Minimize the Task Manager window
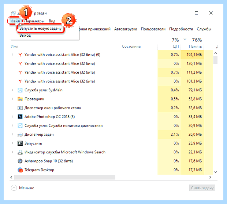Image resolution: width=227 pixels, height=204 pixels. (182, 13)
